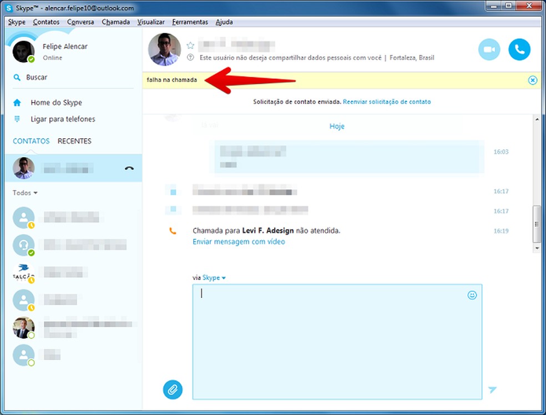Switch to the CONTATOS tab
This screenshot has height=415, width=546.
coord(31,141)
